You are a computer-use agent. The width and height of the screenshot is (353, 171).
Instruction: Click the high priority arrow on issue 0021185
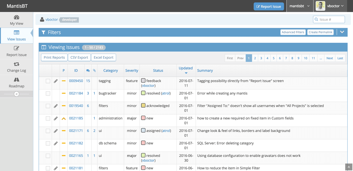(63, 118)
